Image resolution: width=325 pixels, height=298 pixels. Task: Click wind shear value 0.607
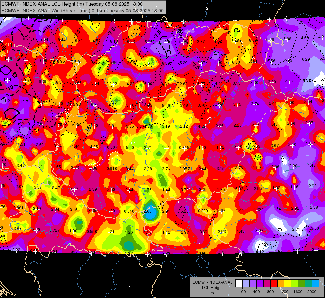coord(112,147)
